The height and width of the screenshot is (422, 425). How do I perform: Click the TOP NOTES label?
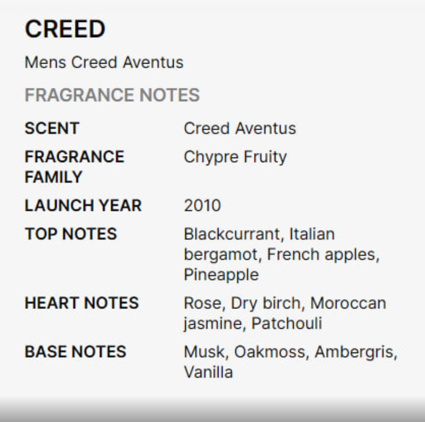[x=71, y=234]
